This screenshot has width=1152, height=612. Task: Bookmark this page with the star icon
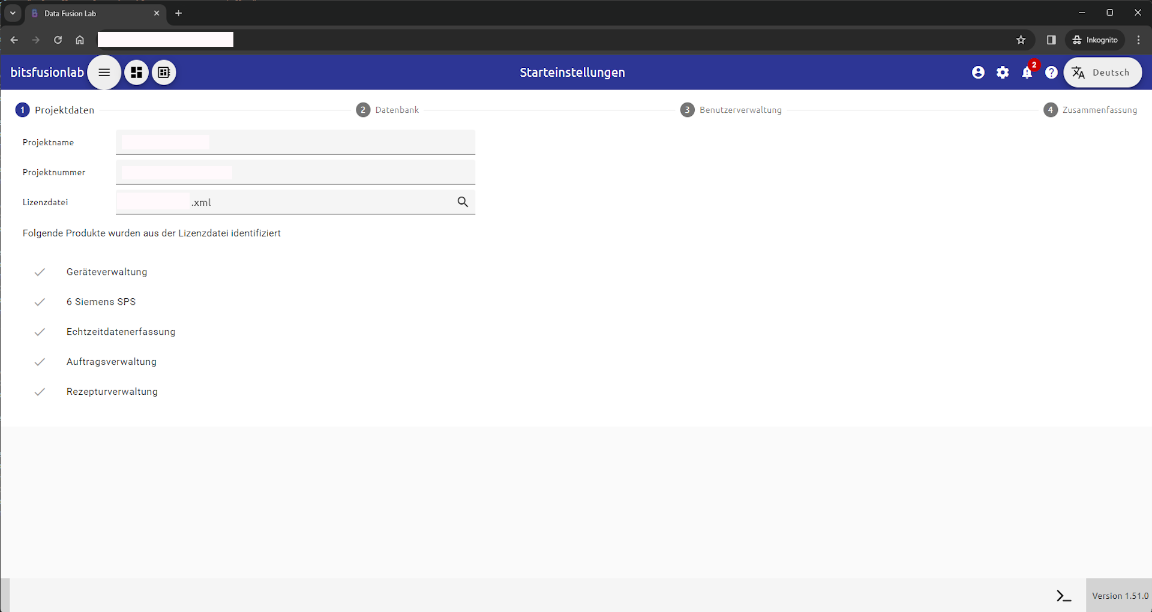[x=1021, y=40]
